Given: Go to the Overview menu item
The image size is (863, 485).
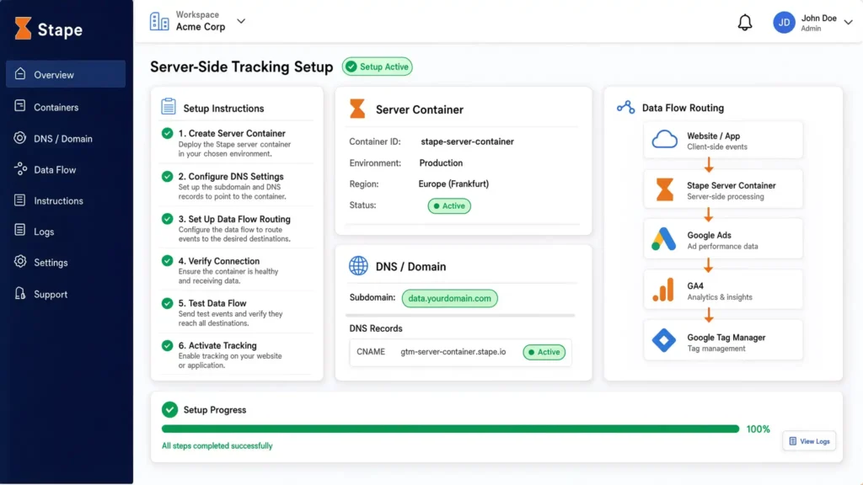Looking at the screenshot, I should click(66, 74).
